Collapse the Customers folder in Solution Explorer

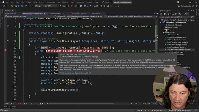coord(163,32)
